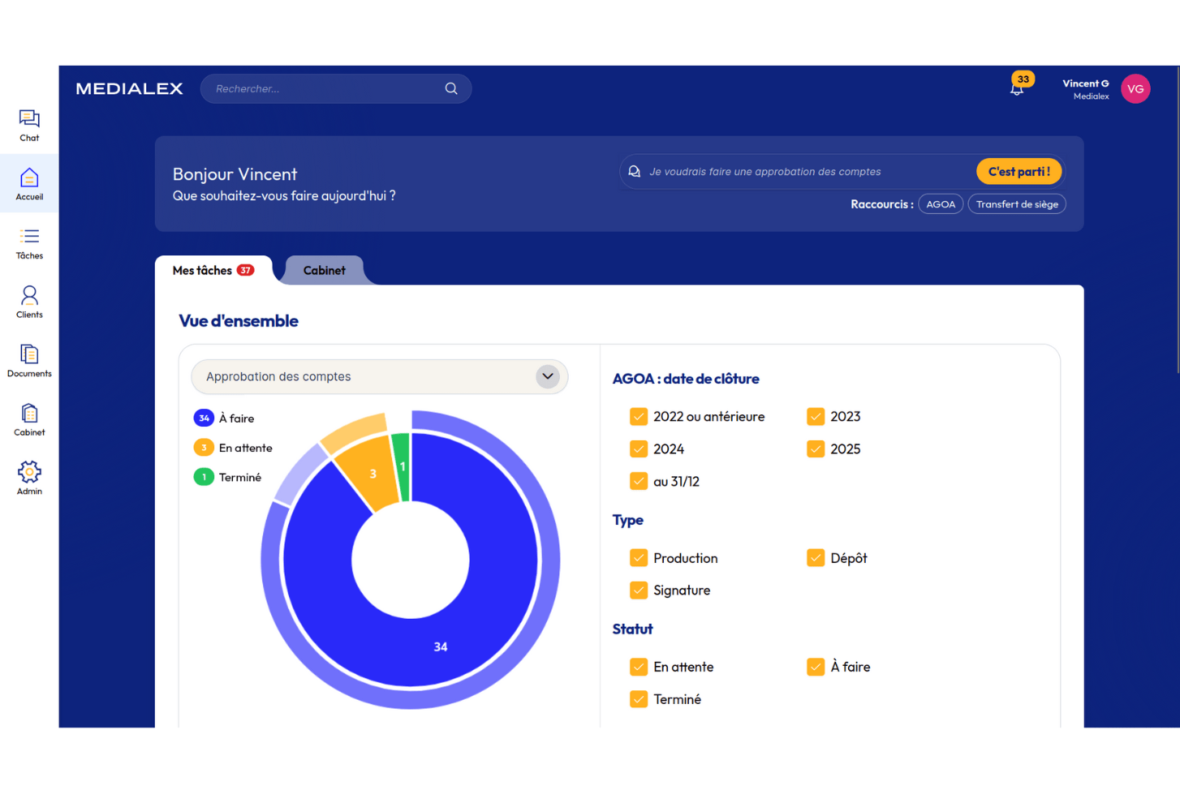1180x794 pixels.
Task: Uncheck the 2023 closing date filter
Action: click(815, 416)
